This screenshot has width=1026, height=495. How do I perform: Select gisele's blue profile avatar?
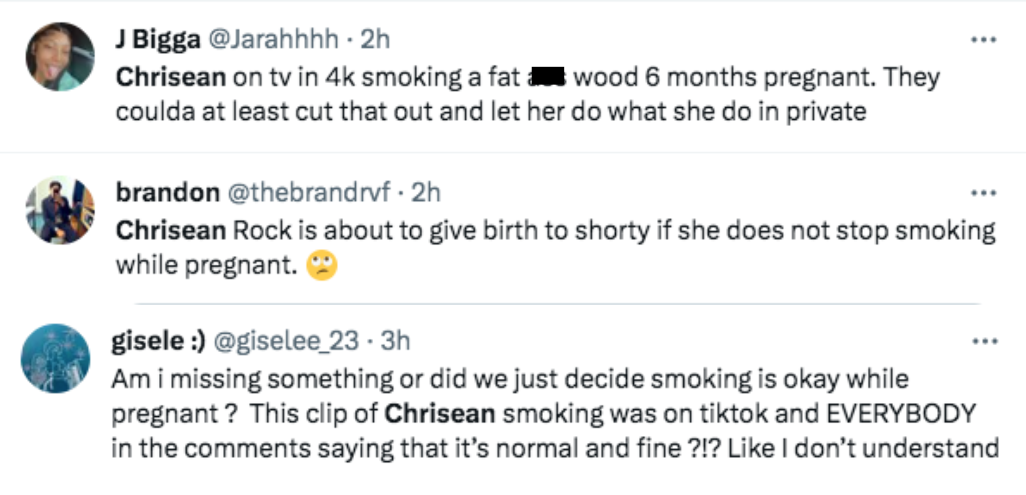(x=56, y=358)
